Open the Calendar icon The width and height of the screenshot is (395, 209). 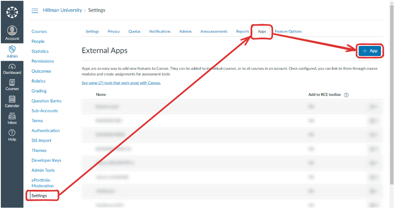pyautogui.click(x=12, y=99)
